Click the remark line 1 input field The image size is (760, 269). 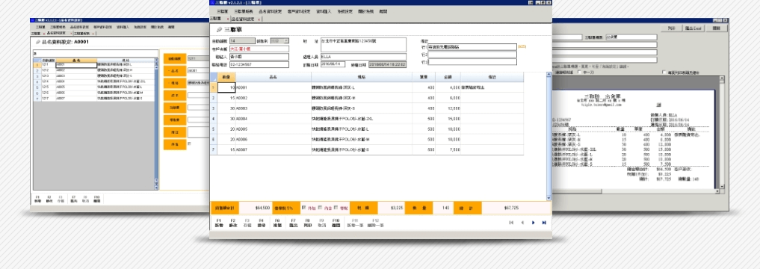point(472,47)
